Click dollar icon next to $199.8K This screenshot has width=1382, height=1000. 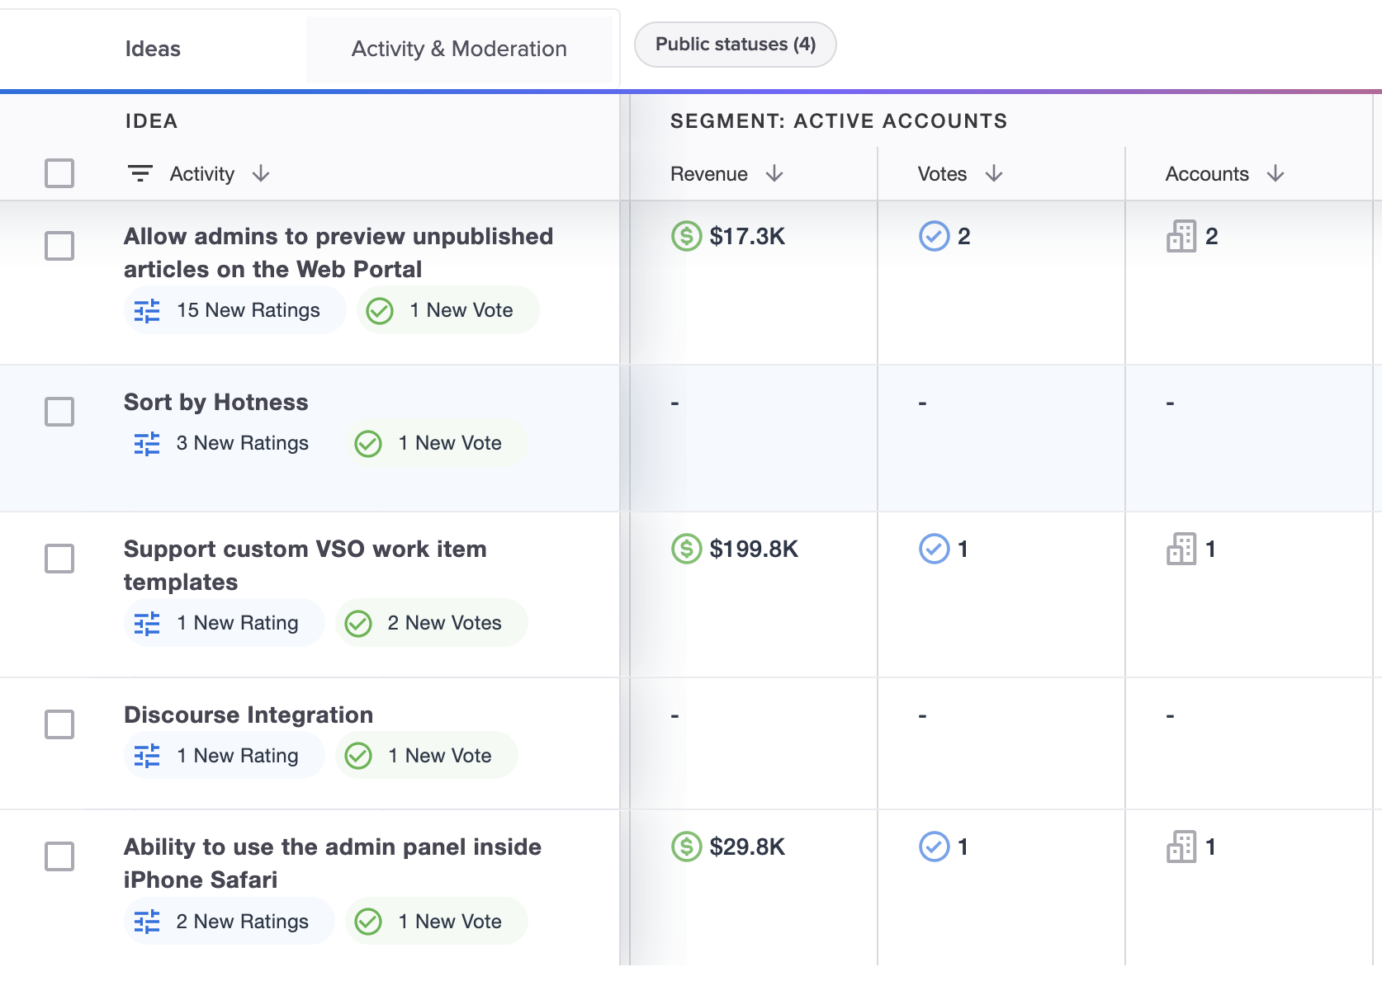(686, 549)
